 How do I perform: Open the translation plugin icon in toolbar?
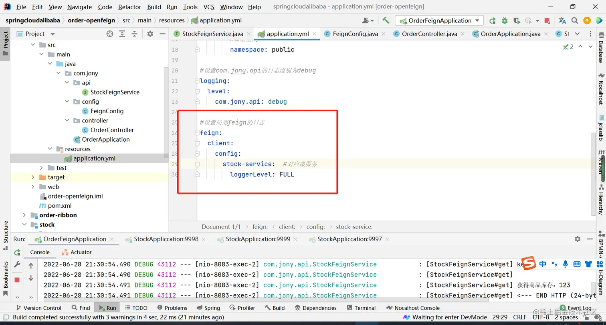(562, 20)
